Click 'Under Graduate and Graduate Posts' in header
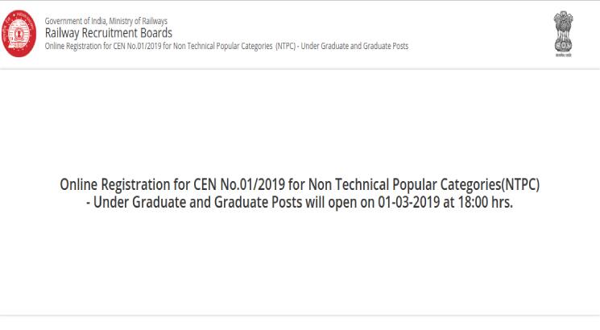 tap(354, 46)
